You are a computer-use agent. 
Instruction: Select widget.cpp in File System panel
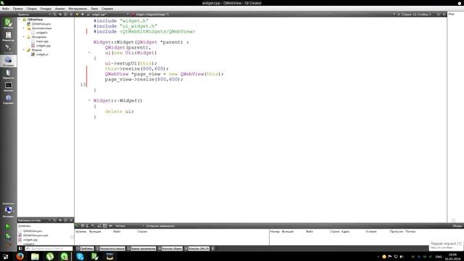[x=30, y=240]
